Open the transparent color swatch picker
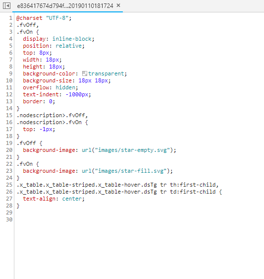 [85, 73]
